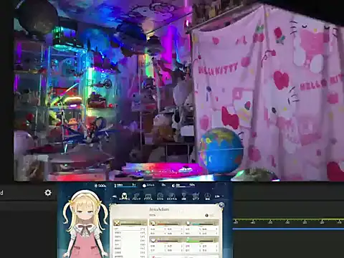The image size is (344, 258).
Task: Expand the dropdown at the menu row's end
Action: click(x=219, y=196)
